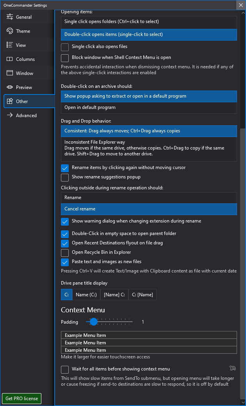Select Inconsistent File Explorer way drag behavior
Screen dimensions: 246x406
click(149, 148)
